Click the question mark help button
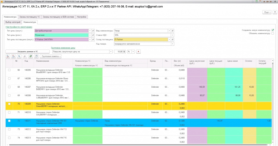Viewport: 278px width, 146px height. (x=274, y=12)
